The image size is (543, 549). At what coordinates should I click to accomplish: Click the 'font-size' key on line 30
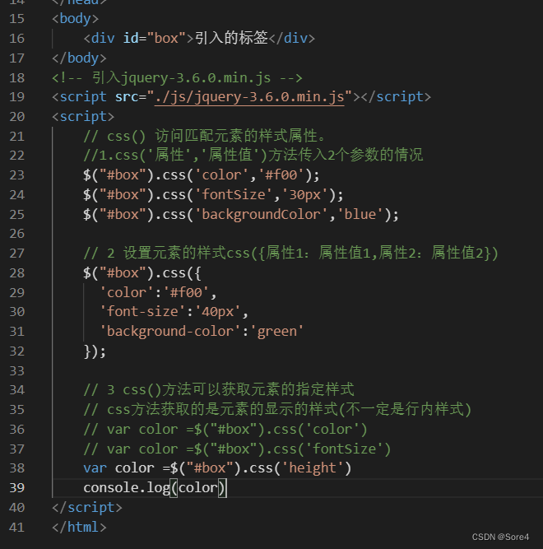(x=142, y=312)
